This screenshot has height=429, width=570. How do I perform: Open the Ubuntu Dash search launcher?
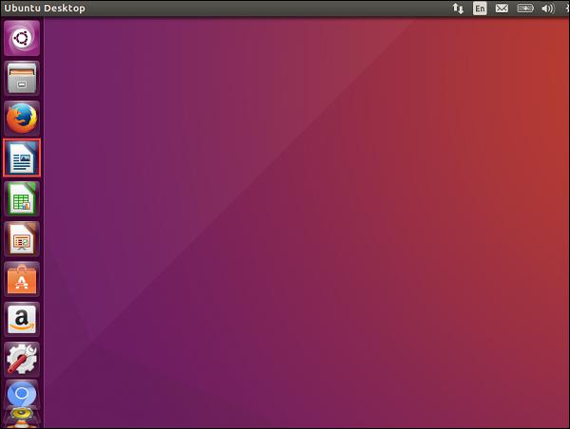22,38
